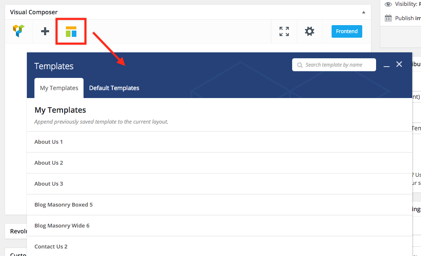Switch to Frontend editor
This screenshot has width=421, height=256.
[x=347, y=31]
